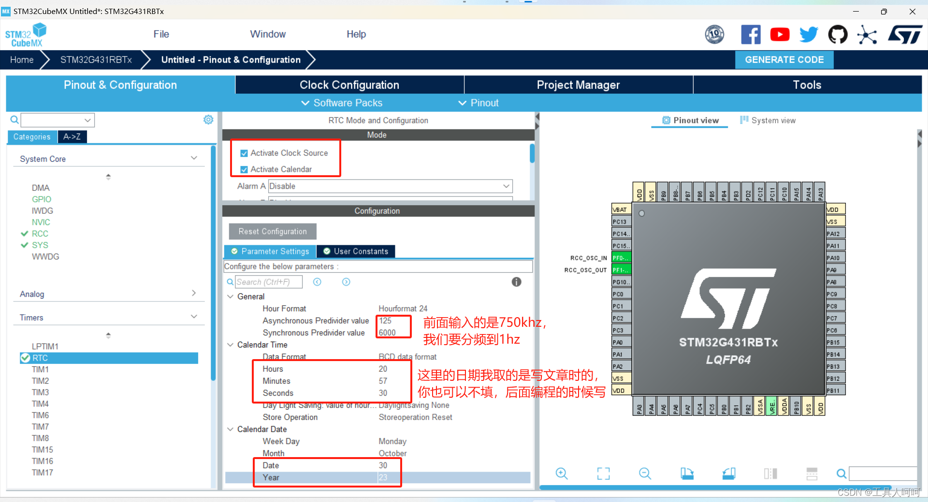Switch to the Project Manager tab

[579, 85]
